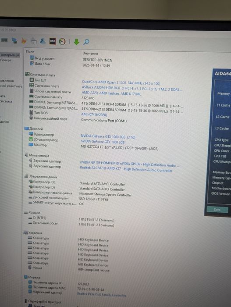
Task: Click the Відеоадаптер display icon
Action: [x=31, y=134]
